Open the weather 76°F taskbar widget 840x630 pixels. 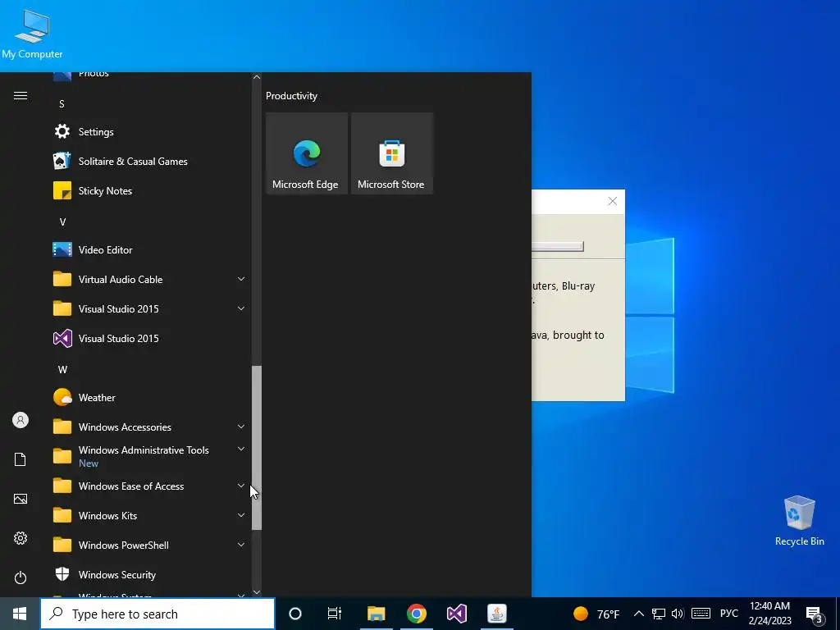(596, 614)
